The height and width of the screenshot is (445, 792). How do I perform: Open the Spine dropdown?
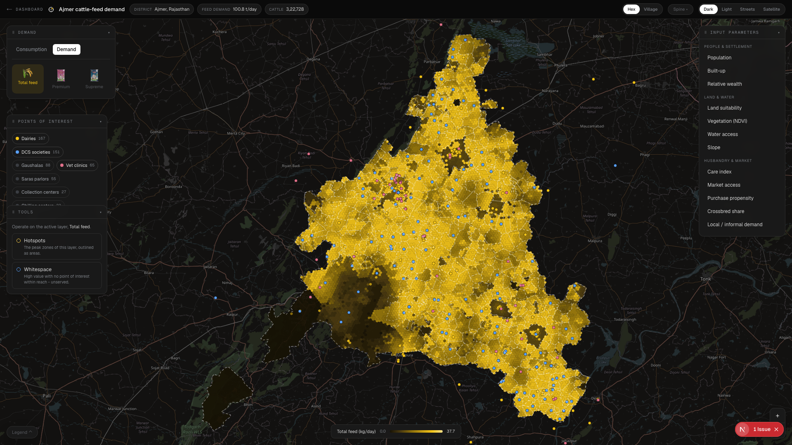681,9
